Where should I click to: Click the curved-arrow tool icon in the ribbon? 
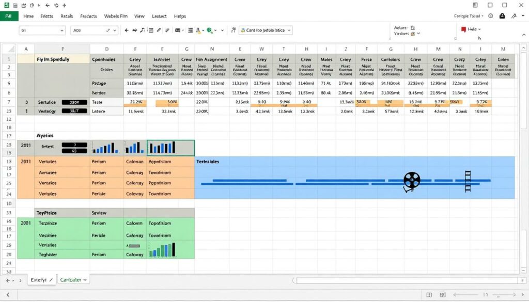point(143,30)
